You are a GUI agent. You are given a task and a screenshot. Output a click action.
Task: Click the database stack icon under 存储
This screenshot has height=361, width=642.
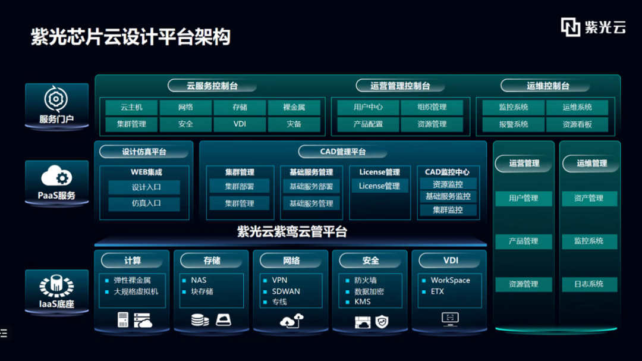(x=200, y=319)
